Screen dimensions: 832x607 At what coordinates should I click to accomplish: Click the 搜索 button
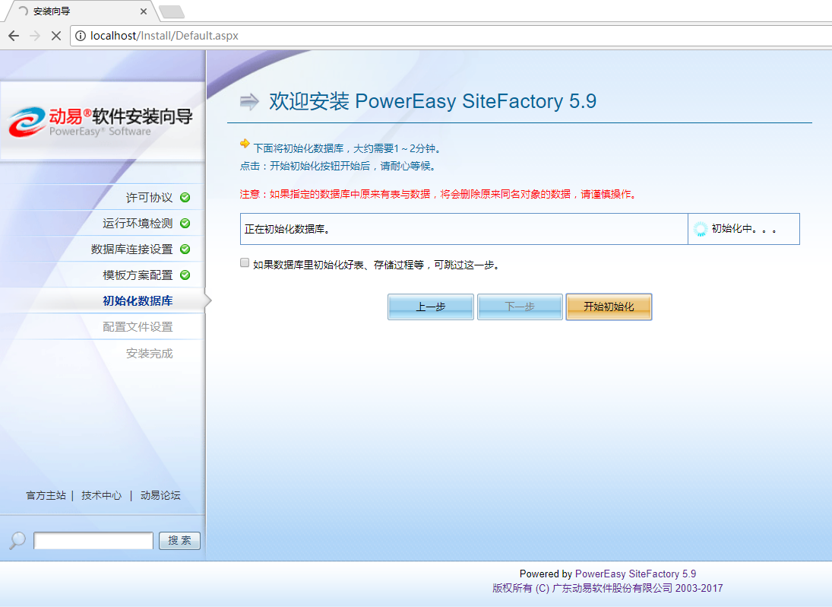pos(179,541)
